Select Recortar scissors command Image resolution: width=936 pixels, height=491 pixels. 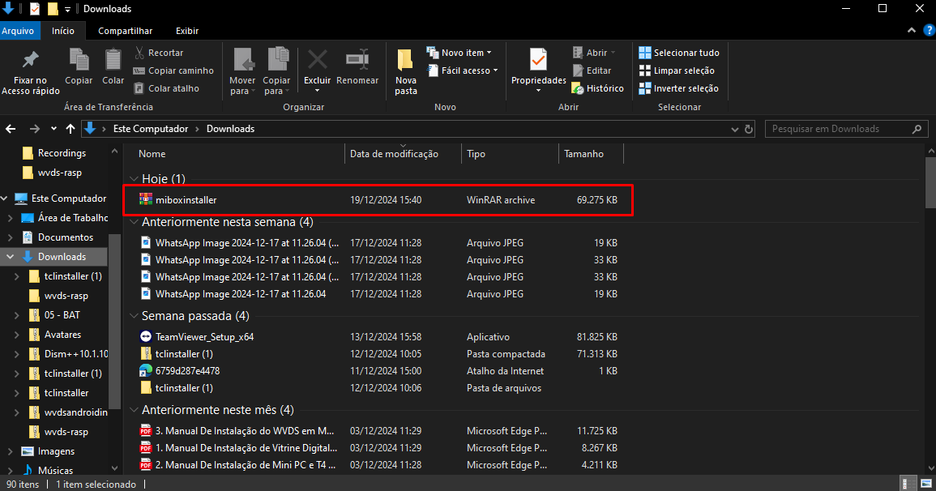[x=159, y=53]
